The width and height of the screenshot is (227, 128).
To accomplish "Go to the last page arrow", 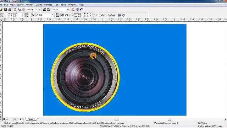I will point(23,119).
